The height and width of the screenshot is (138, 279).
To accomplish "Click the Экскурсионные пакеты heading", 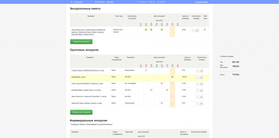I will click(85, 8).
